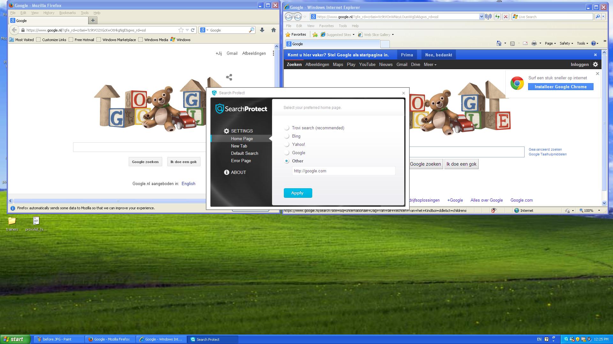
Task: Open Firefox downloads arrow
Action: (x=262, y=30)
